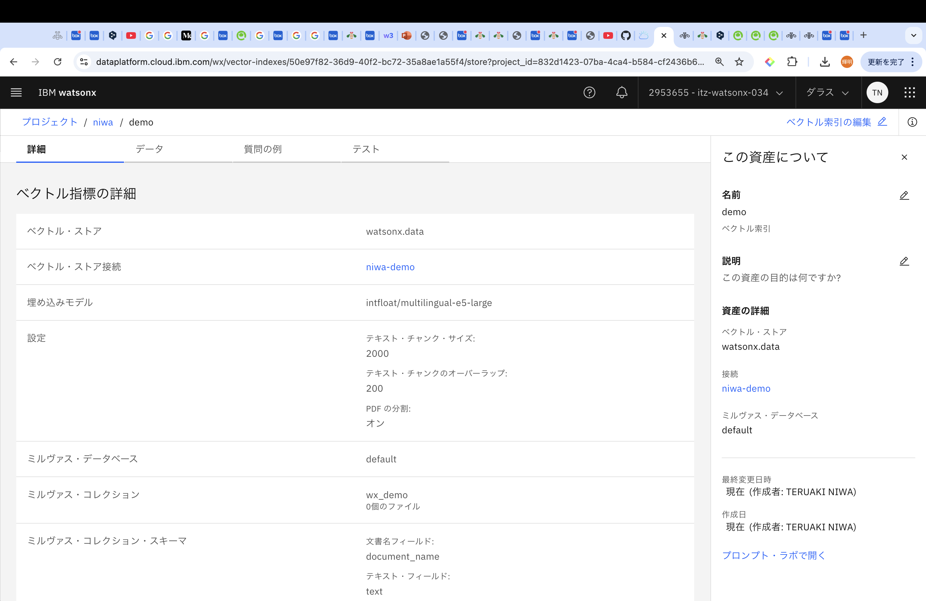This screenshot has width=926, height=601.
Task: Open the app switcher grid icon
Action: click(909, 92)
